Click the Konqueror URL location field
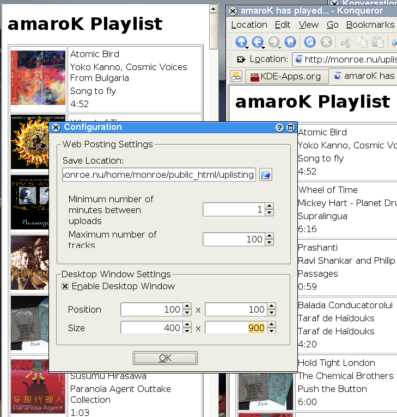 point(345,59)
